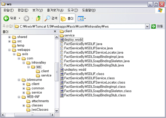This screenshot has width=166, height=118.
Task: Close the folder tree pane
Action: click(55, 32)
